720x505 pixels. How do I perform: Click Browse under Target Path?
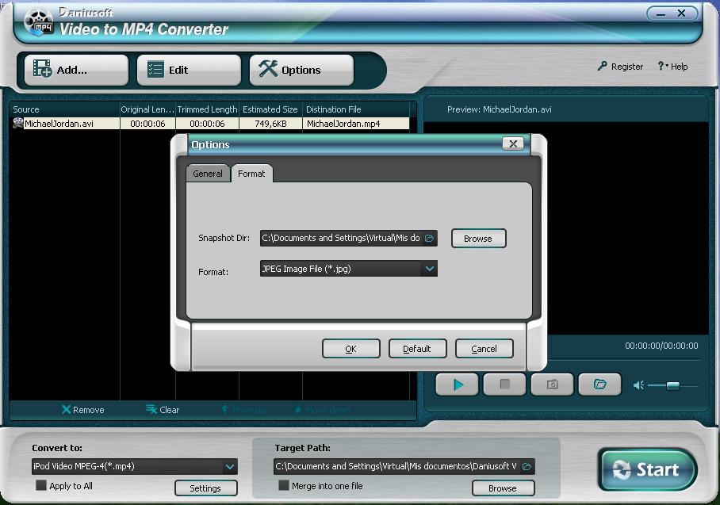(504, 488)
